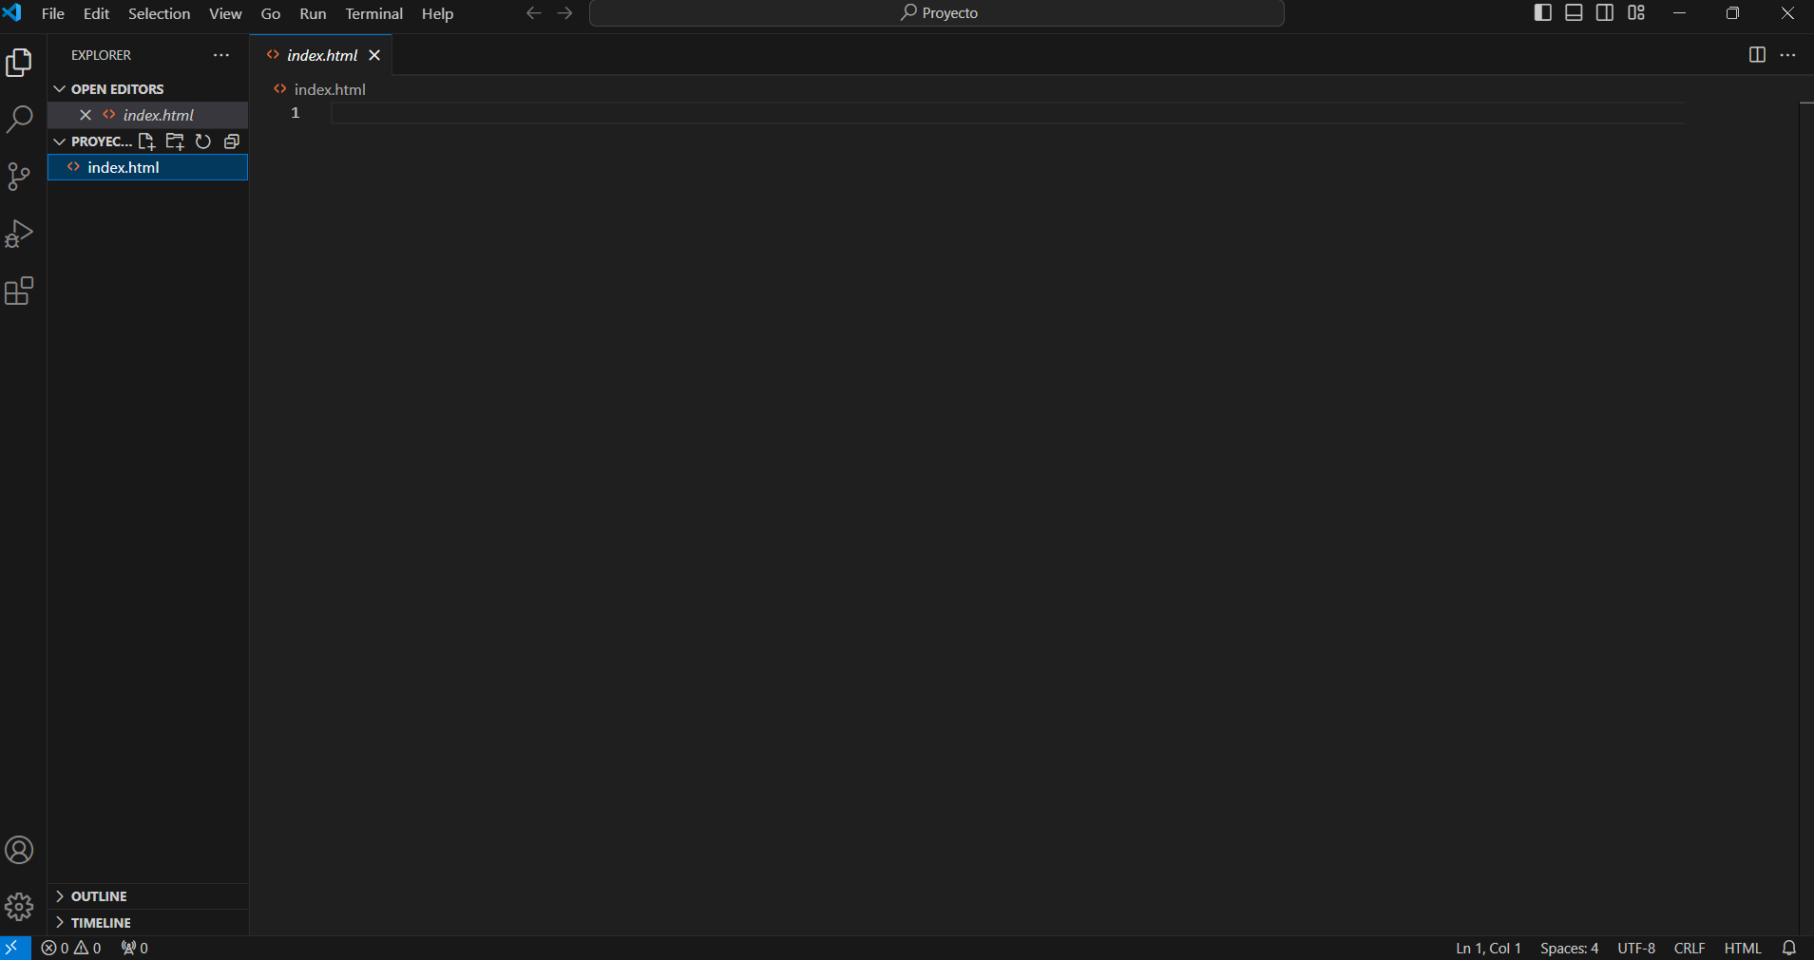This screenshot has height=960, width=1814.
Task: Open the Terminal menu
Action: (x=373, y=13)
